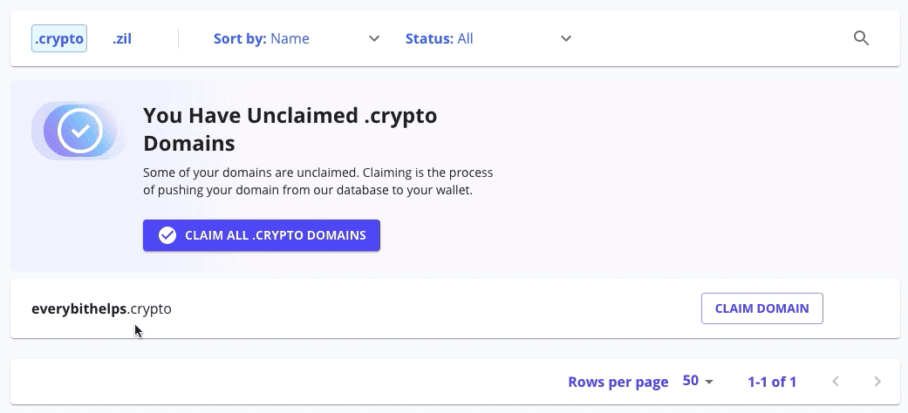Open the search magnifier icon
Image resolution: width=908 pixels, height=413 pixels.
(861, 38)
